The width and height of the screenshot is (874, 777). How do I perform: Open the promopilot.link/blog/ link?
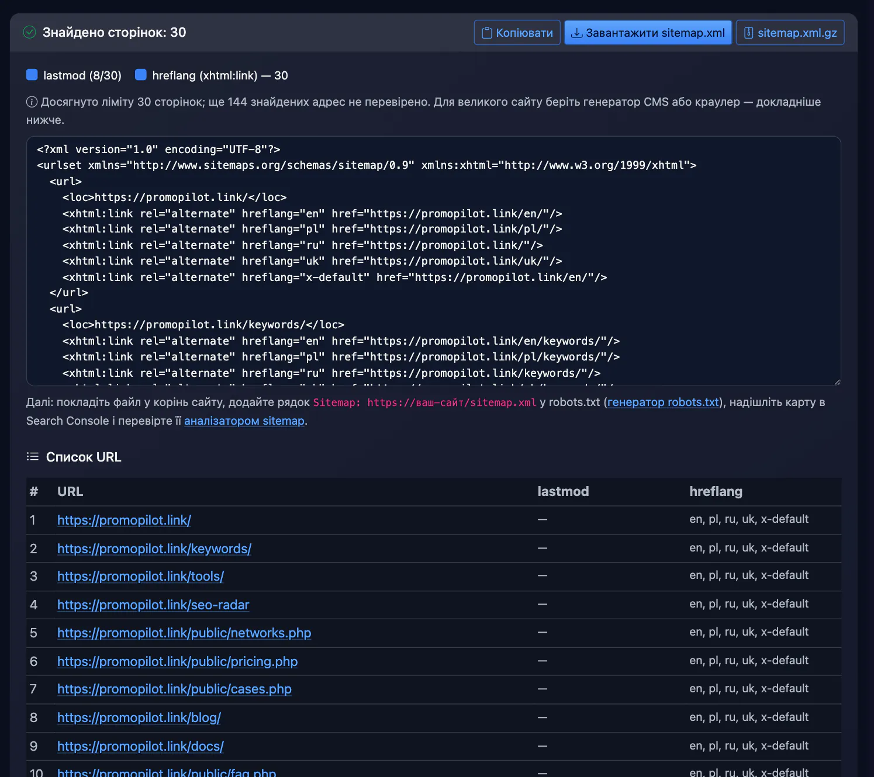pyautogui.click(x=139, y=718)
